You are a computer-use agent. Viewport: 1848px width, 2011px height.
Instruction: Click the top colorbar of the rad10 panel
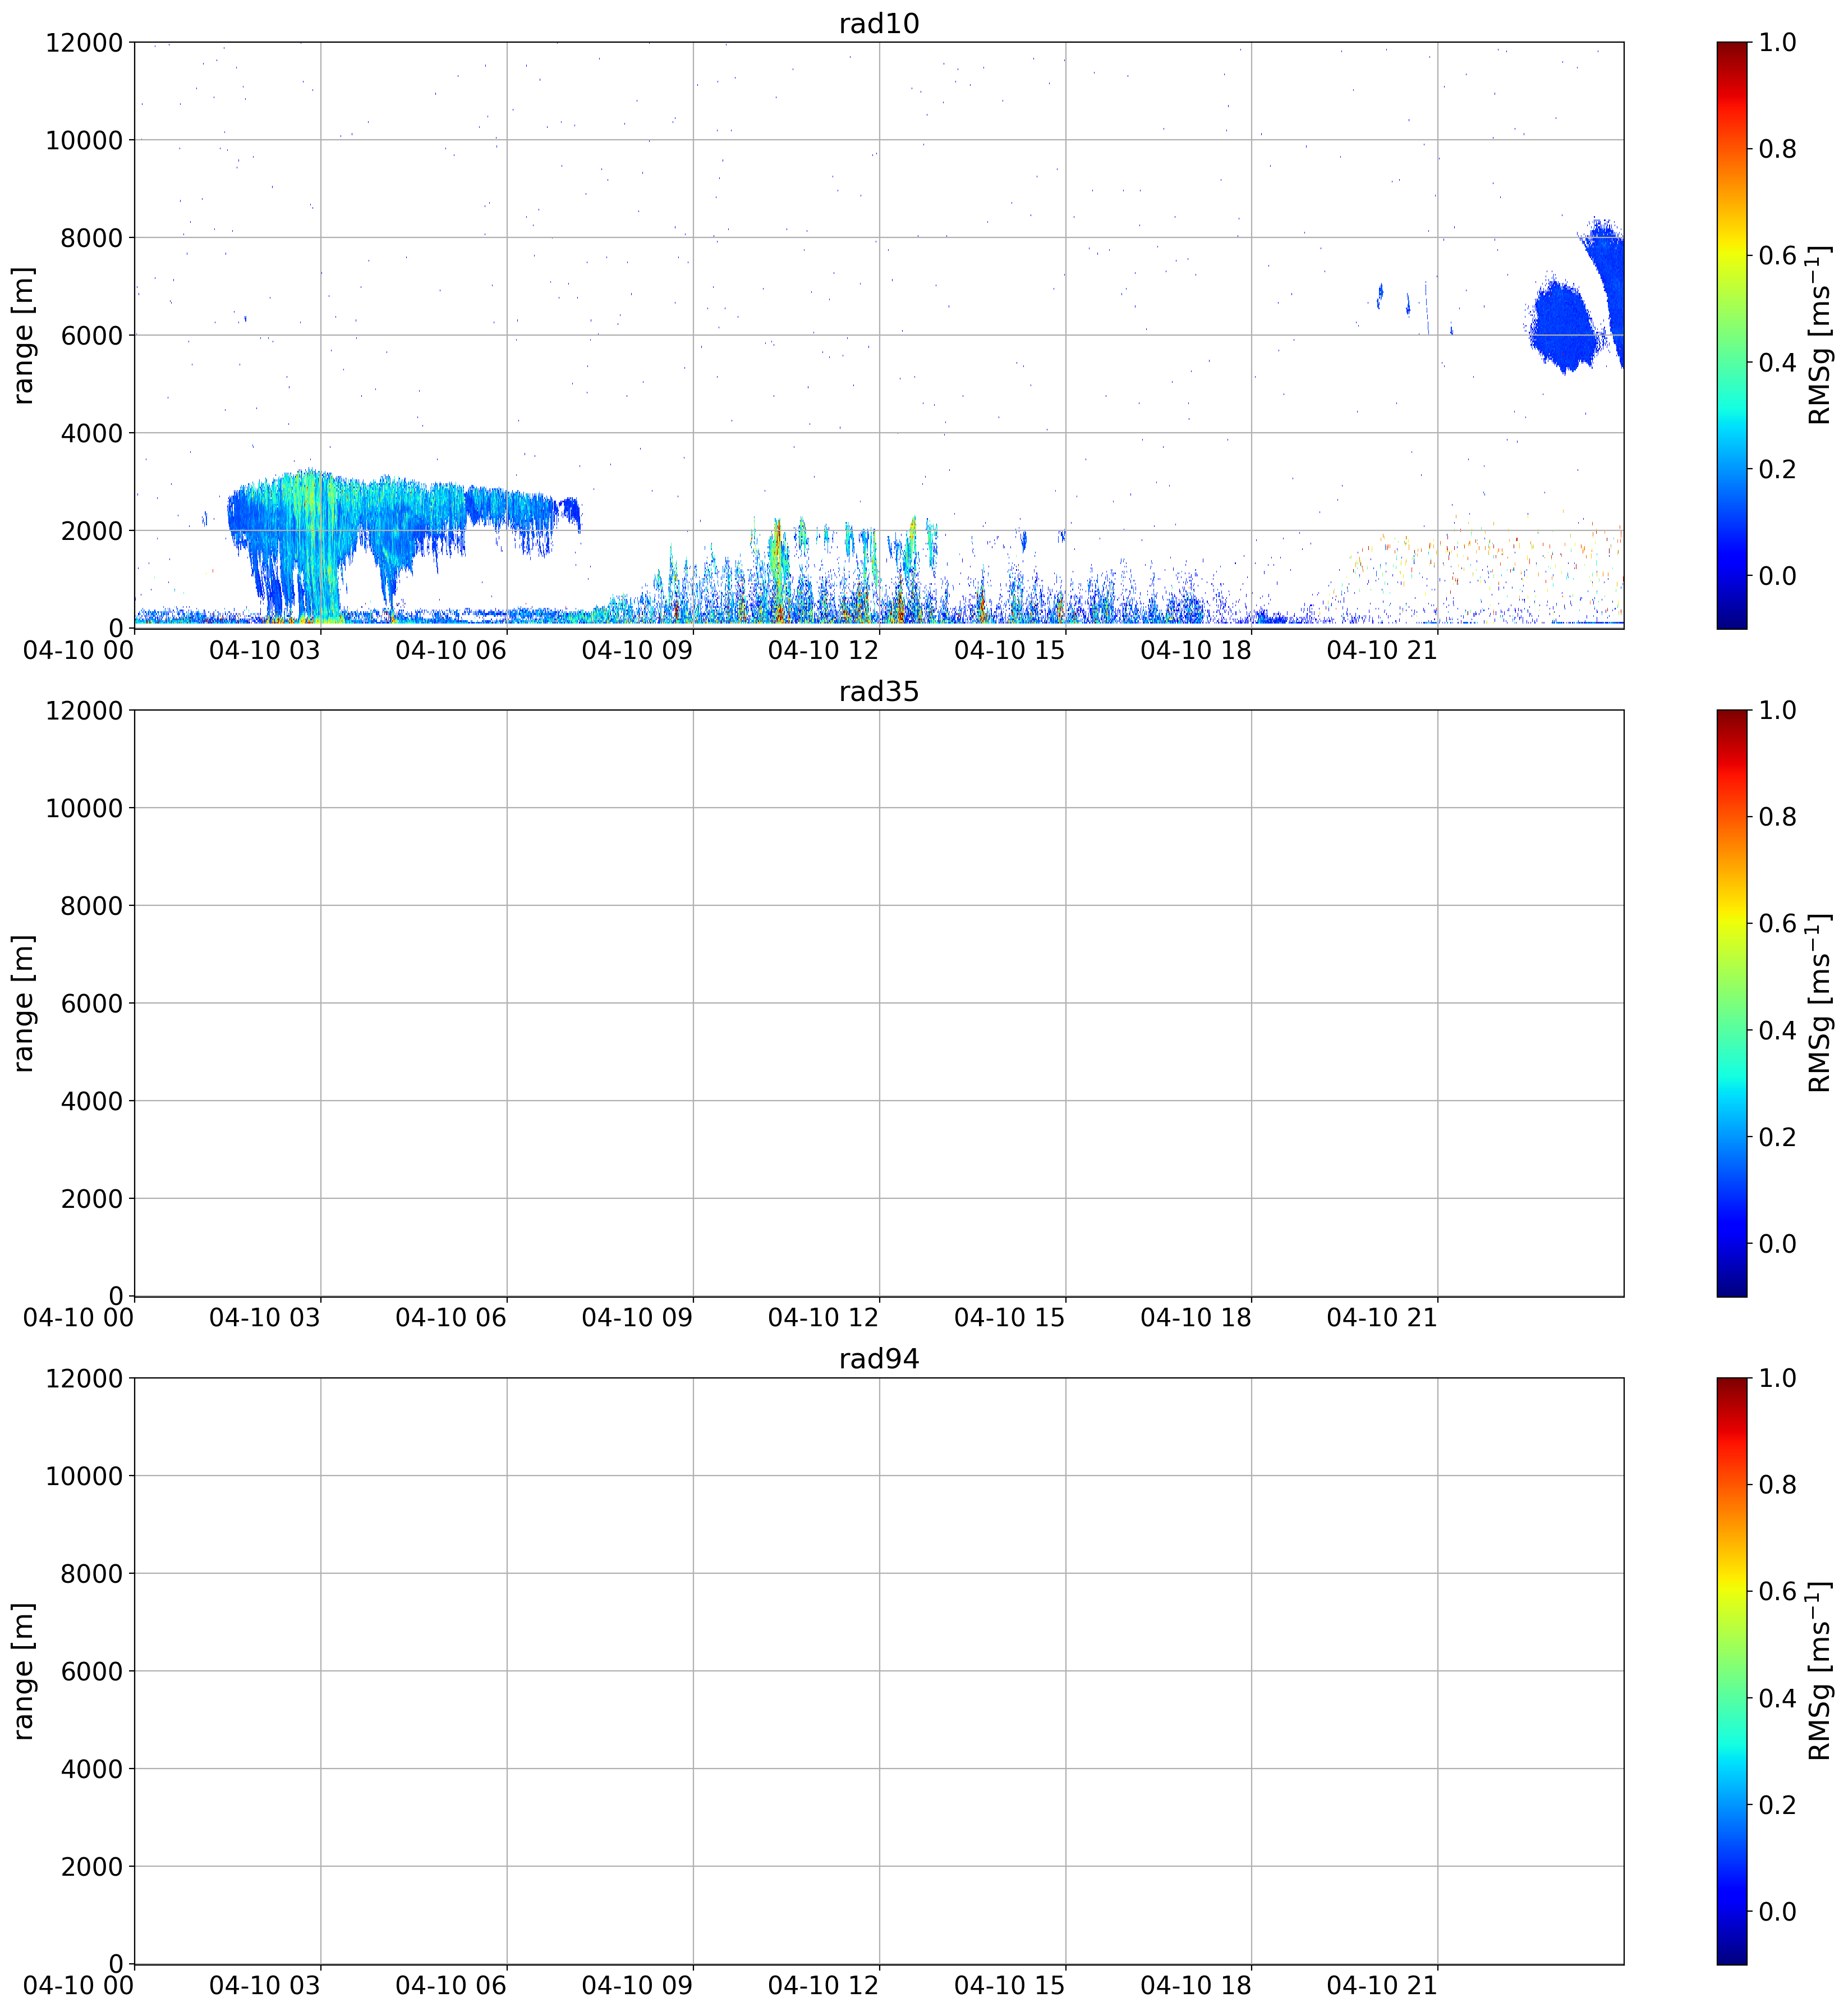tap(1732, 335)
